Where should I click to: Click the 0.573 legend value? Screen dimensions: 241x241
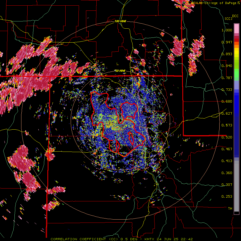point(227,125)
